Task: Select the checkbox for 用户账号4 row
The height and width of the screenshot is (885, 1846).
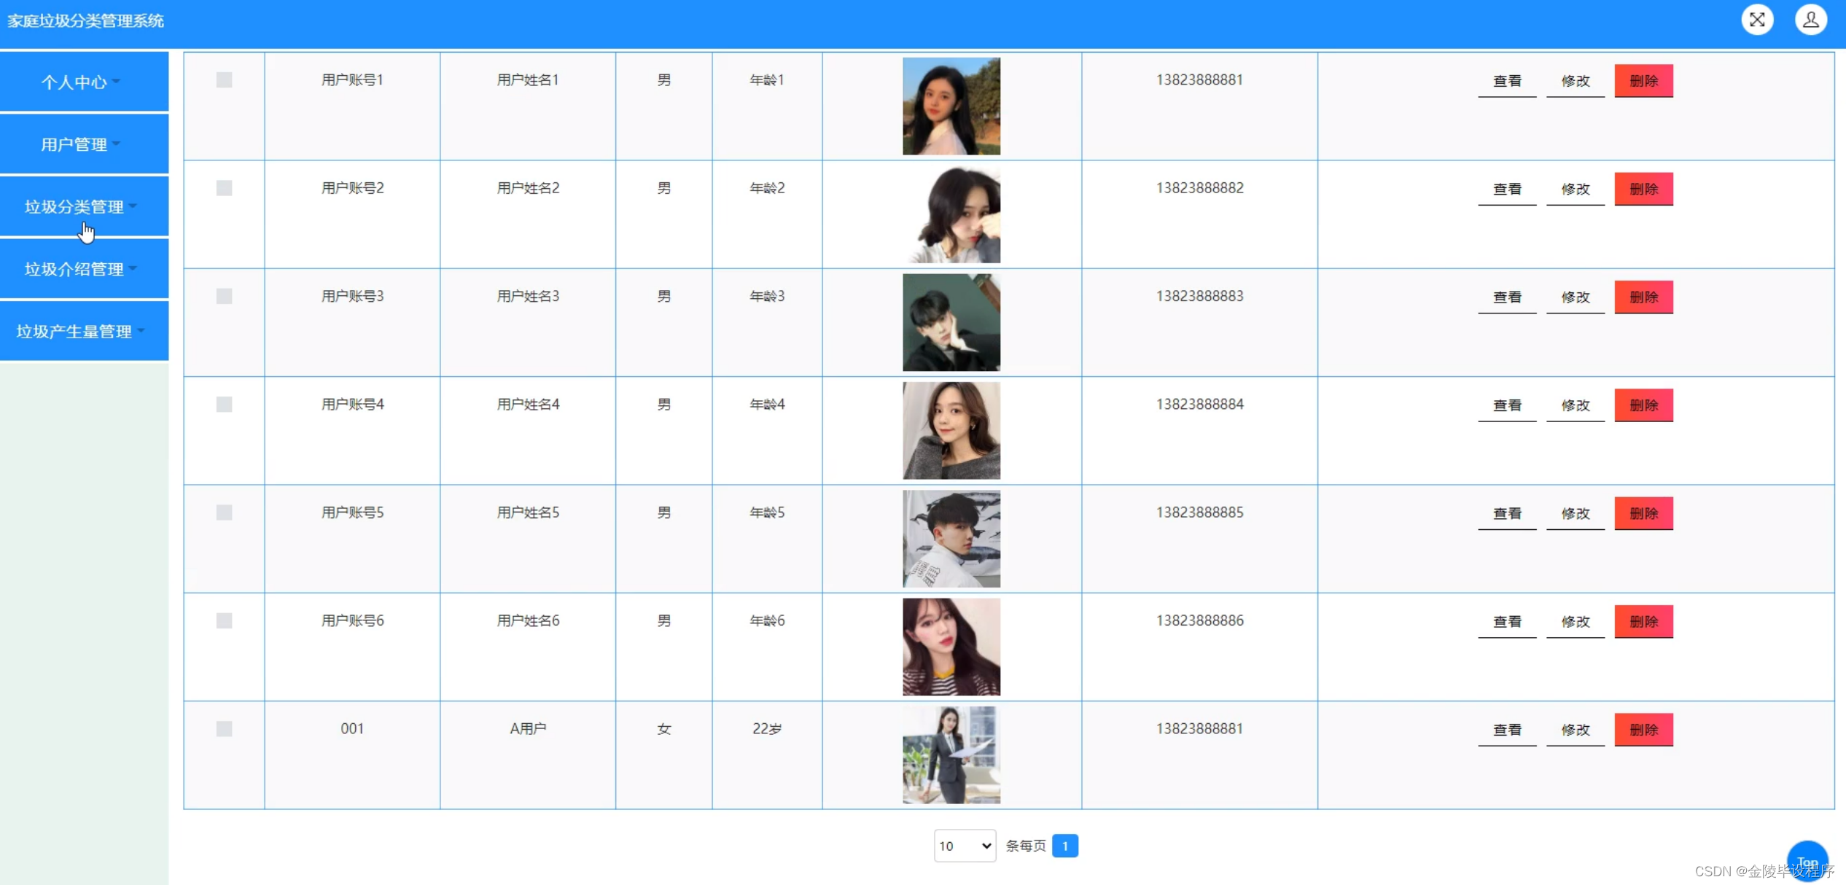Action: tap(224, 405)
